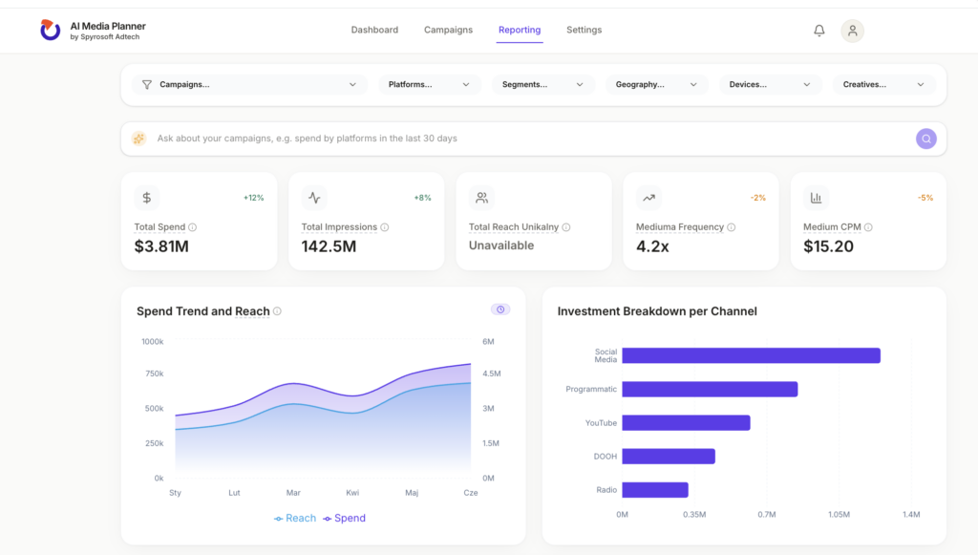Click the -2% change badge
Image resolution: width=978 pixels, height=555 pixels.
pyautogui.click(x=757, y=198)
